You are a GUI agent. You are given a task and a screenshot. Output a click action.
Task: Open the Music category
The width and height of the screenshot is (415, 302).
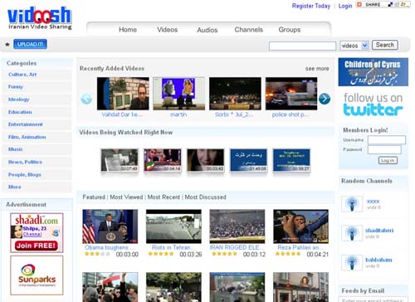(x=16, y=149)
